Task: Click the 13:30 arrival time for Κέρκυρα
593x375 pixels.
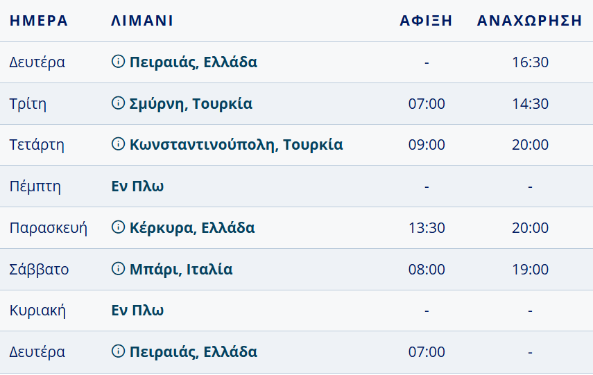Action: click(427, 228)
